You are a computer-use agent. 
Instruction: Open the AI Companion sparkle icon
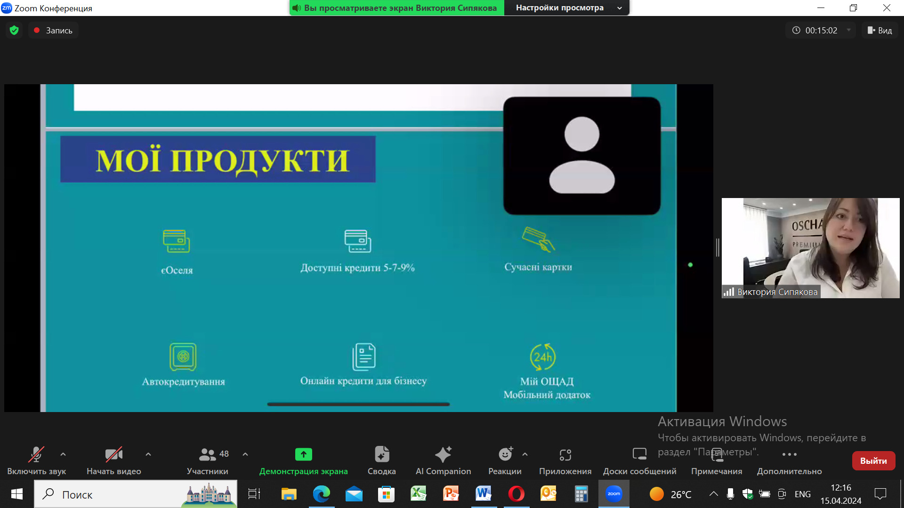coord(443,454)
